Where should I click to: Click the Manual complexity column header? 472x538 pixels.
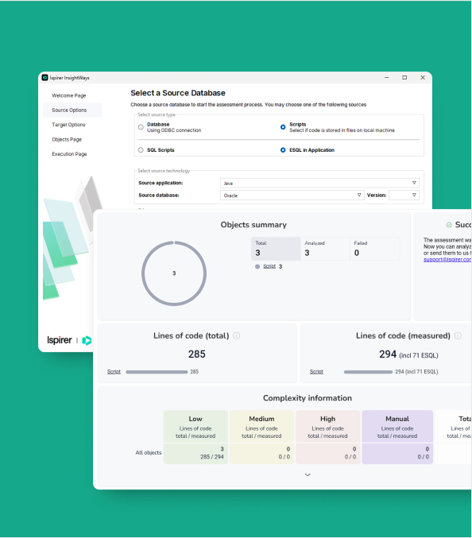[x=397, y=427]
